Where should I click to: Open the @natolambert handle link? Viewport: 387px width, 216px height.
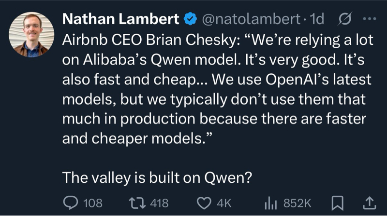pos(251,20)
